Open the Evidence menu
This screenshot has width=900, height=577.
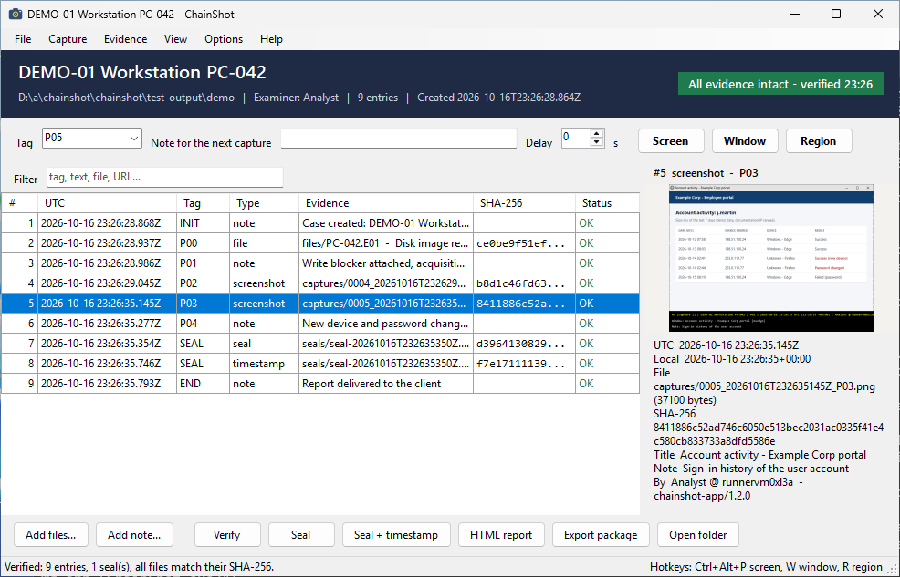point(125,39)
